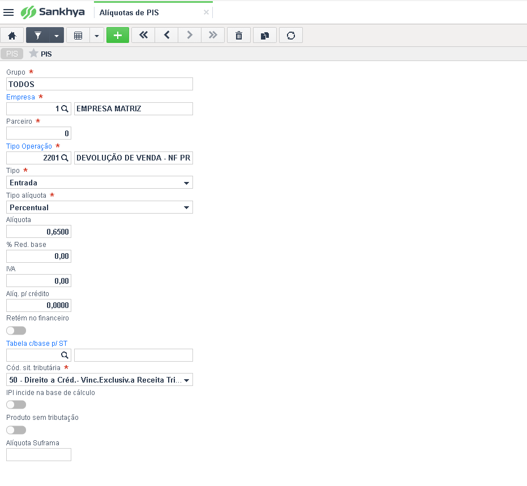Click the Alíq. p/ crédito field

tap(38, 305)
